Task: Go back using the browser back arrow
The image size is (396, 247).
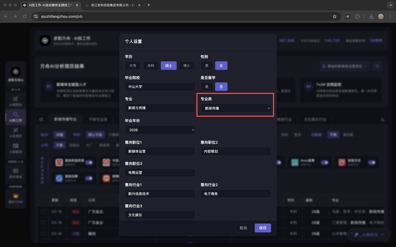Action: click(x=6, y=16)
